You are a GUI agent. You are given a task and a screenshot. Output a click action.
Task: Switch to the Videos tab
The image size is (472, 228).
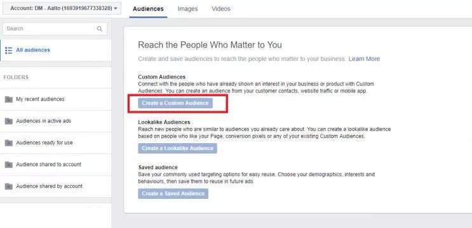221,9
